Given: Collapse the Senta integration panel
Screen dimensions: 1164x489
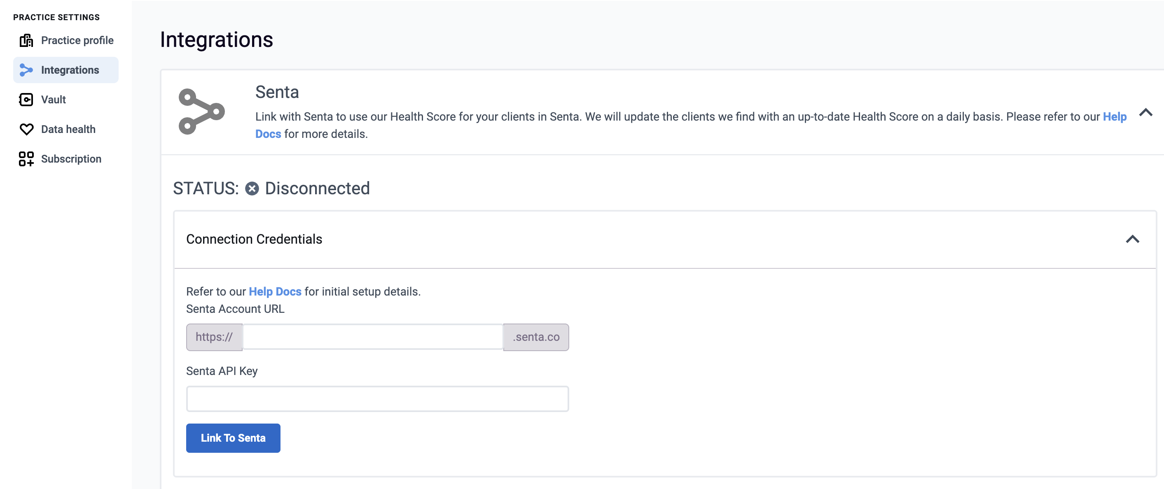Looking at the screenshot, I should click(x=1145, y=113).
